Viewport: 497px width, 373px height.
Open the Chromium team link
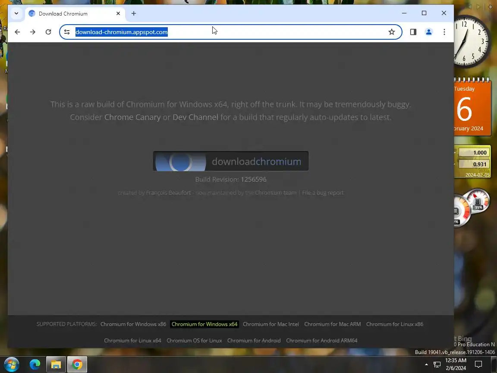tap(275, 193)
